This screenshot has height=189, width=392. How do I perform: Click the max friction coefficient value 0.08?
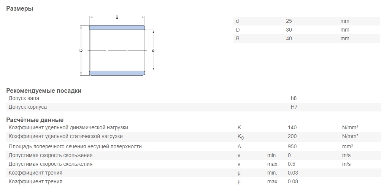click(x=293, y=181)
